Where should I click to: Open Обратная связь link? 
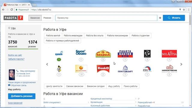[x=19, y=85]
